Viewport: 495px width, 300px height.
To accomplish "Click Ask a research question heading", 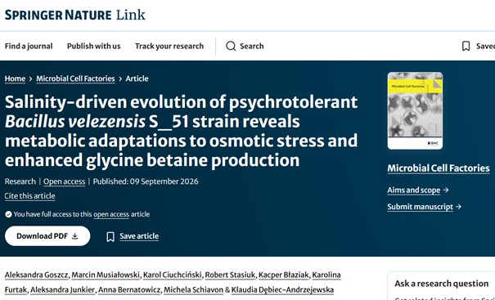I will click(441, 284).
